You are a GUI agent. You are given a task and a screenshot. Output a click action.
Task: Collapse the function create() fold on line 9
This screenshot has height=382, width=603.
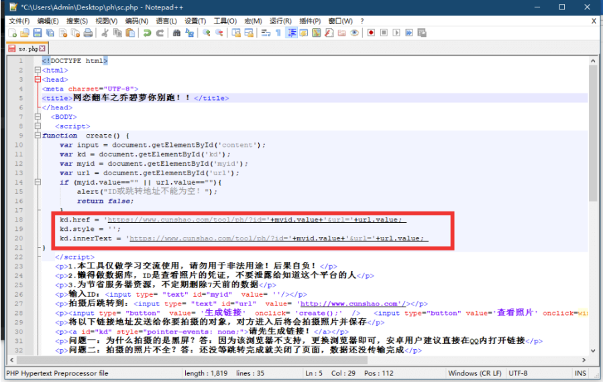coord(38,136)
